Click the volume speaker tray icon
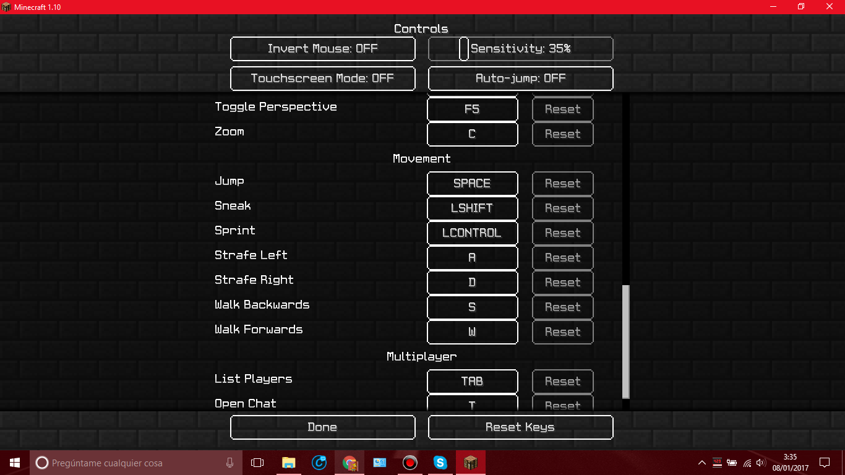 [761, 463]
